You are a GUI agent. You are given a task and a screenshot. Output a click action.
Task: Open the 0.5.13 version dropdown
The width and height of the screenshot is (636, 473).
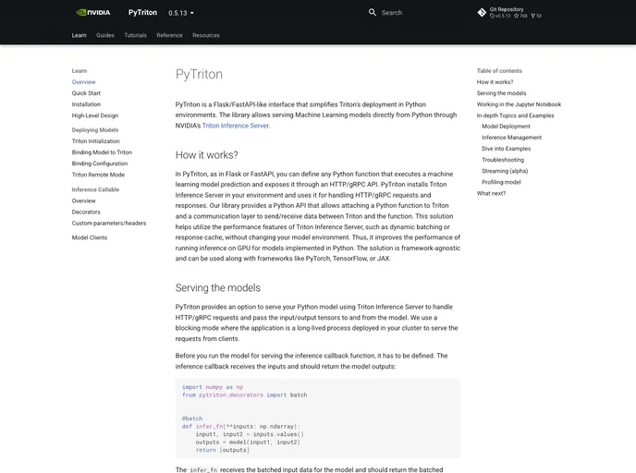(x=181, y=13)
